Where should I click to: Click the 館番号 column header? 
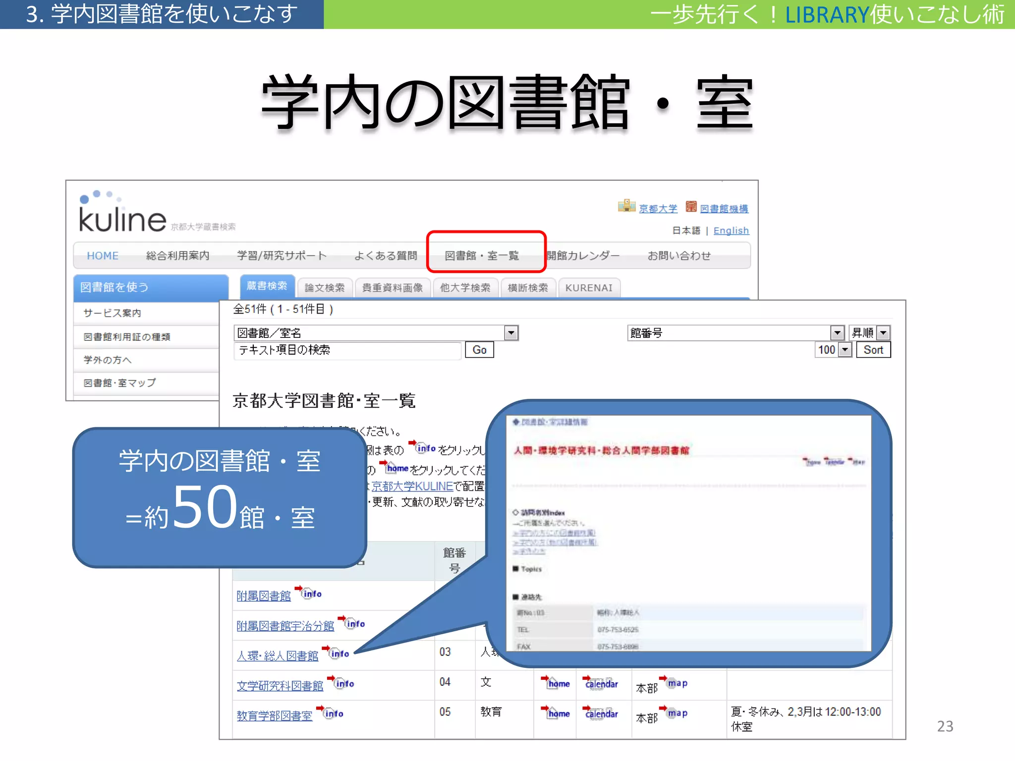(x=454, y=560)
